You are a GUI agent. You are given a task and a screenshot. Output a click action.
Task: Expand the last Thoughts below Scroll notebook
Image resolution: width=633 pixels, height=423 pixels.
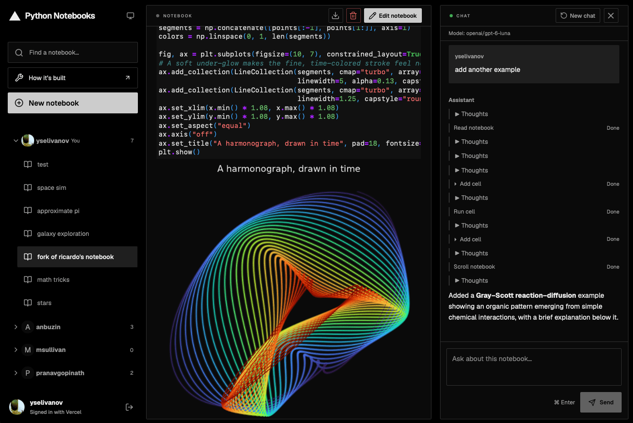471,280
